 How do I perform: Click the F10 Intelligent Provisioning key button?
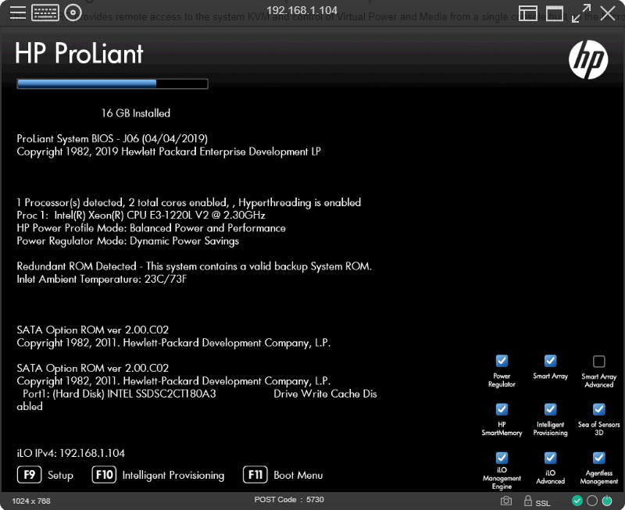tap(104, 475)
